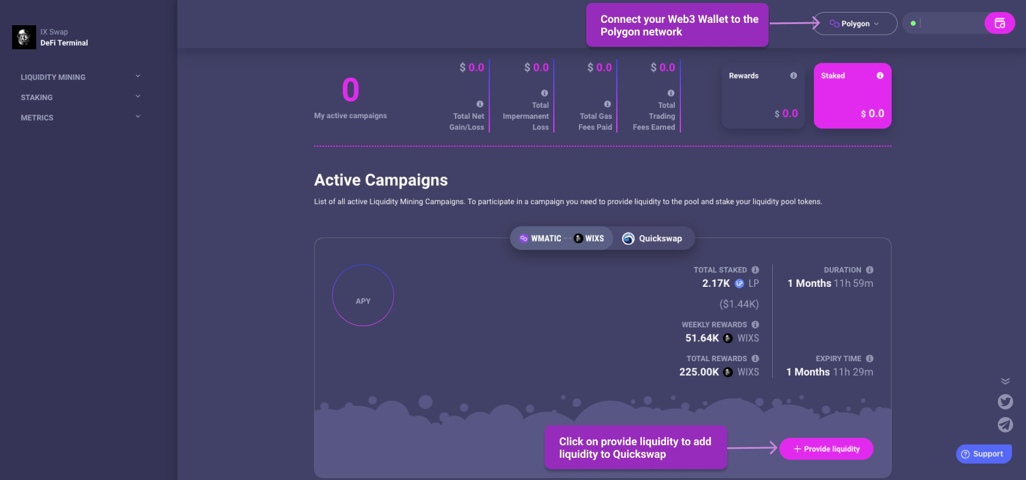Click Weekly Rewards info icon
Viewport: 1026px width, 480px height.
755,325
